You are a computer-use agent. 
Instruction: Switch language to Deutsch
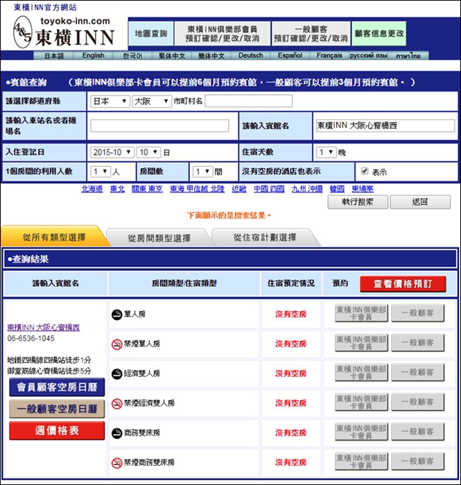[250, 55]
